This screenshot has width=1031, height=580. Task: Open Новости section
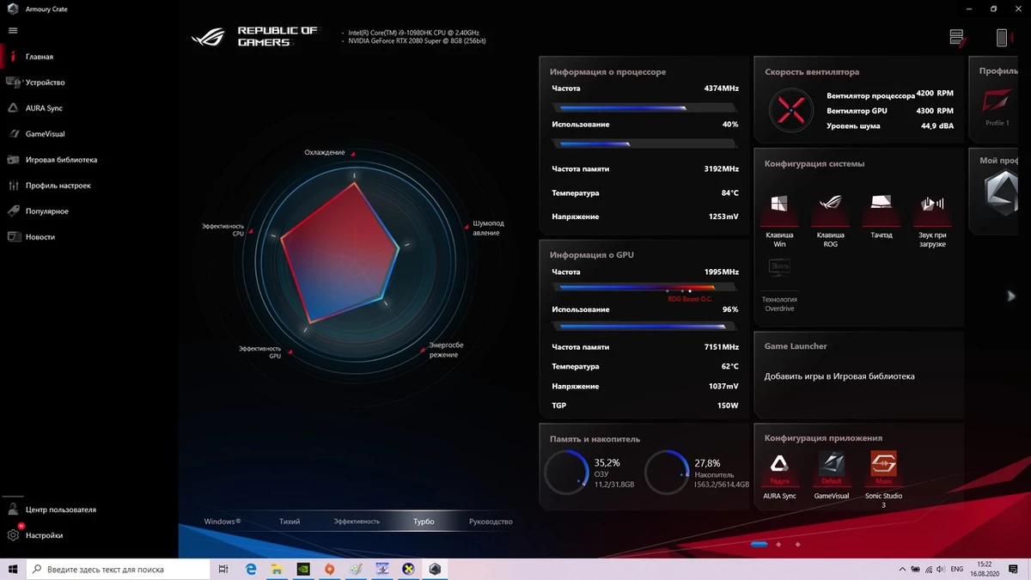[x=40, y=237]
